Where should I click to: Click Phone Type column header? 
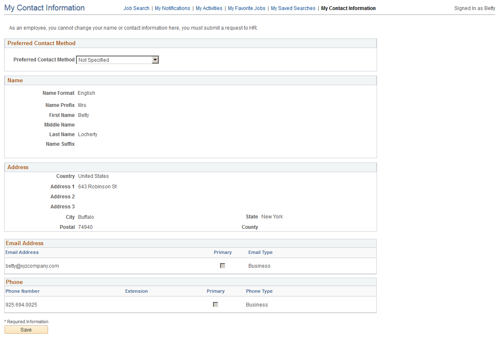pos(259,291)
